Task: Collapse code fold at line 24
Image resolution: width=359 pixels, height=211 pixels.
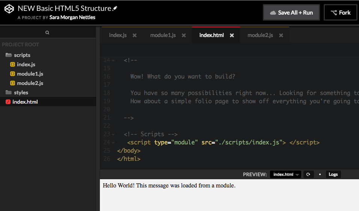Action: pyautogui.click(x=113, y=143)
